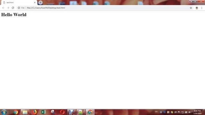Open the green image editor taskbar icon
The width and height of the screenshot is (205, 115).
[x=81, y=112]
